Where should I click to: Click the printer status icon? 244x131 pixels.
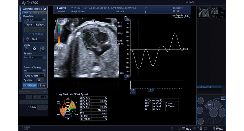tap(201, 128)
